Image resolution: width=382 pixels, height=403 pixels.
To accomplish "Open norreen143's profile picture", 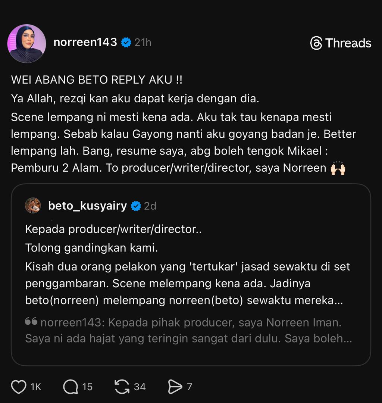I will tap(26, 43).
